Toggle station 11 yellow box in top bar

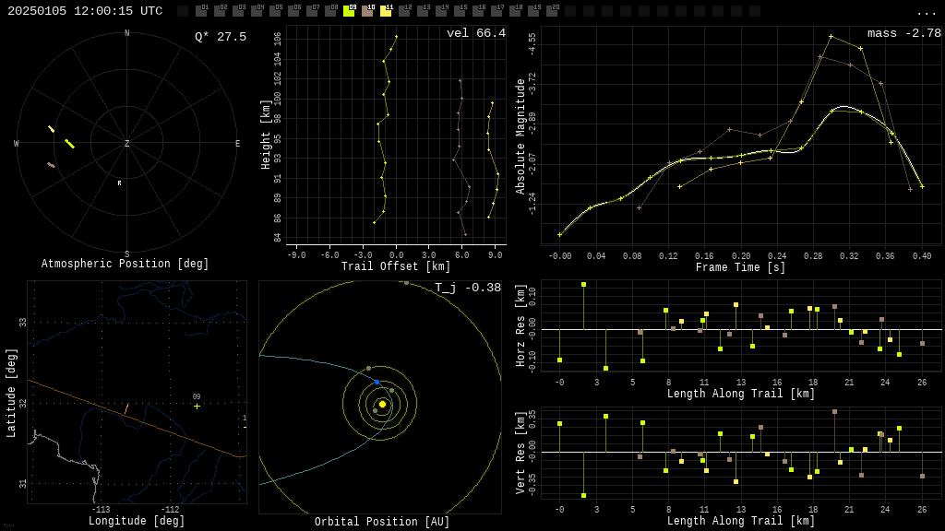(386, 11)
